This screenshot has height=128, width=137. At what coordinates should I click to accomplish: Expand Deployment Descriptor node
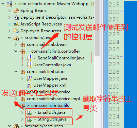10,17
